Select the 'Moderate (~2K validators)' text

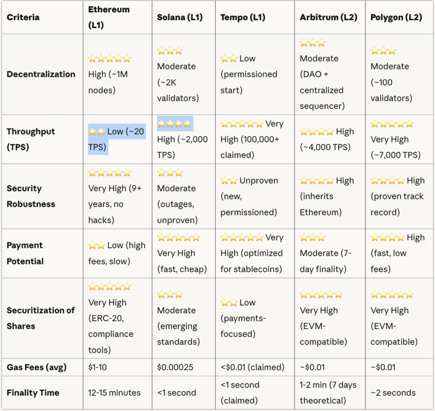178,82
